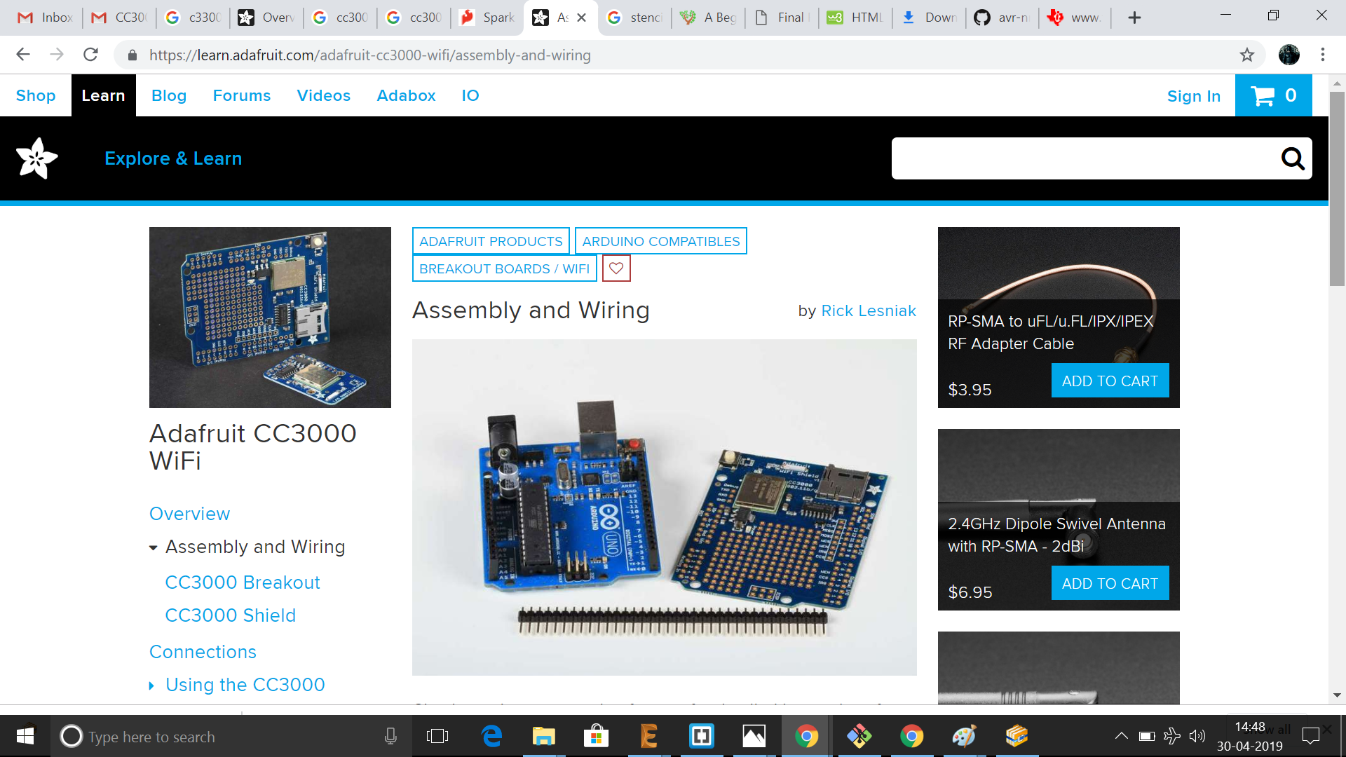Open Microsoft Edge from taskbar
The height and width of the screenshot is (757, 1346).
click(x=491, y=736)
